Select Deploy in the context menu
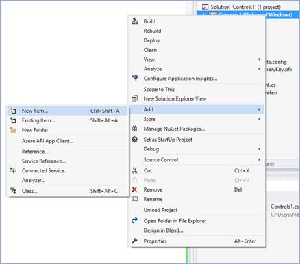 [151, 40]
